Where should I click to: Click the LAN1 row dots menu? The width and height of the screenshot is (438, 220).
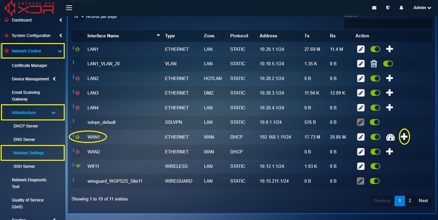click(x=73, y=48)
